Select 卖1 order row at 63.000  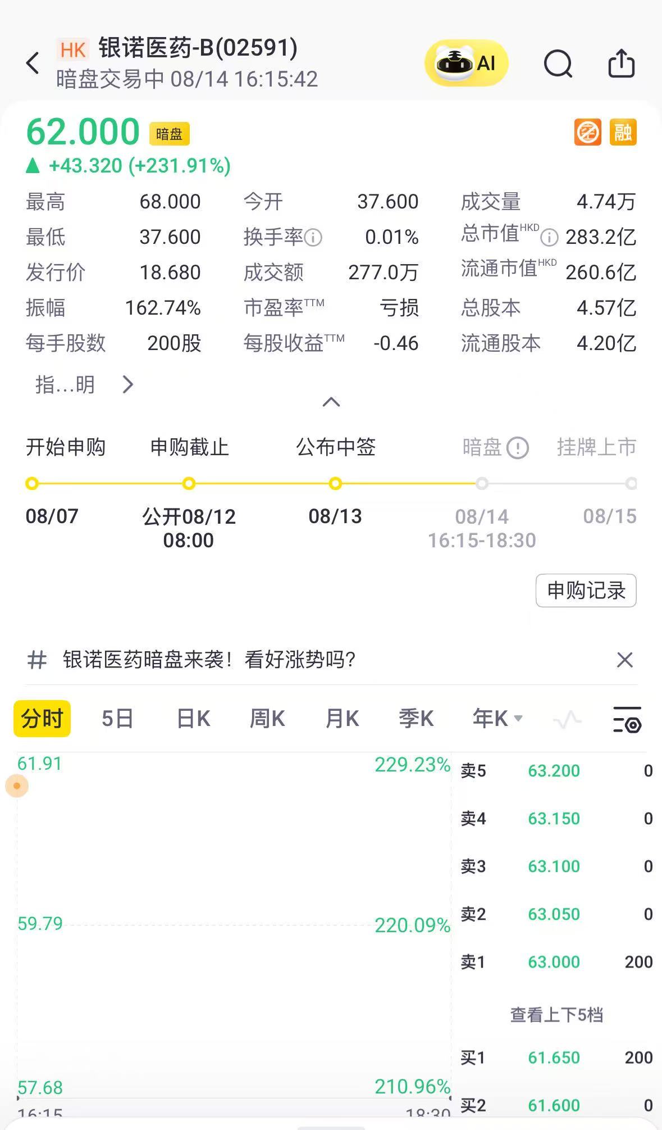point(556,962)
